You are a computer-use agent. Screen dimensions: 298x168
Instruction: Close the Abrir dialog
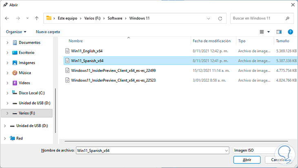point(293,5)
